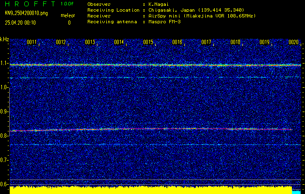Click the kHz axis unit label

click(x=4, y=39)
